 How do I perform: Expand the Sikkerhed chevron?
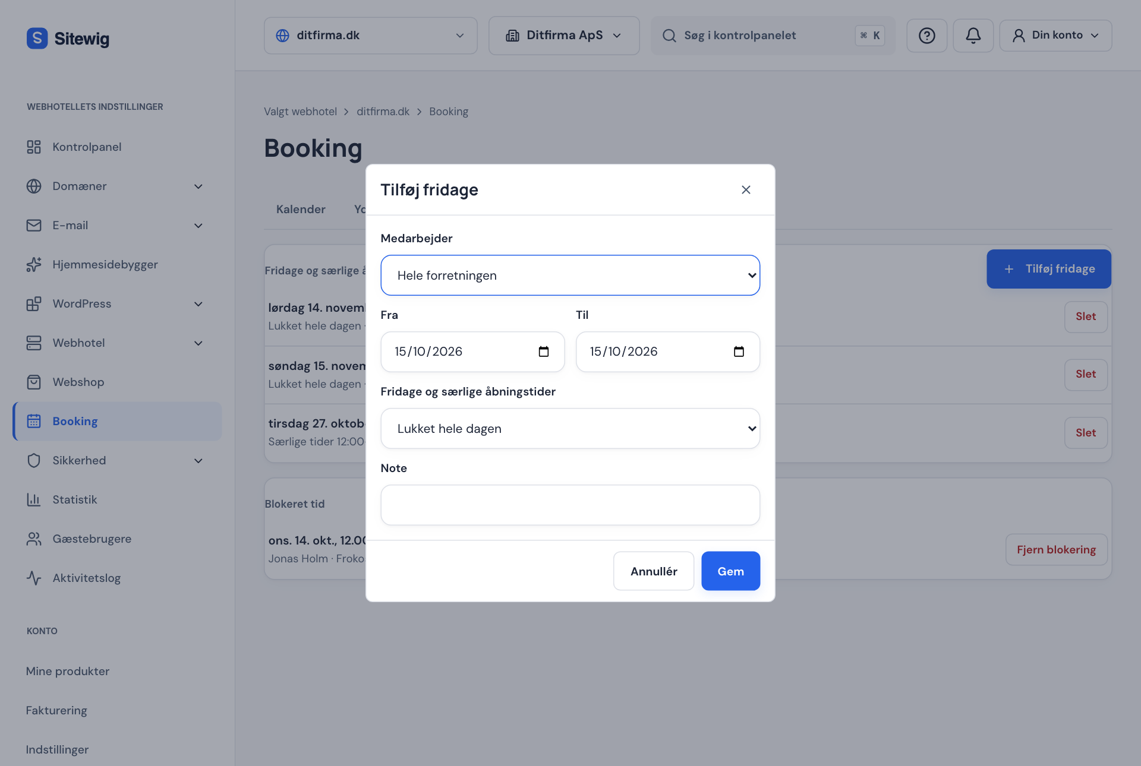point(198,461)
